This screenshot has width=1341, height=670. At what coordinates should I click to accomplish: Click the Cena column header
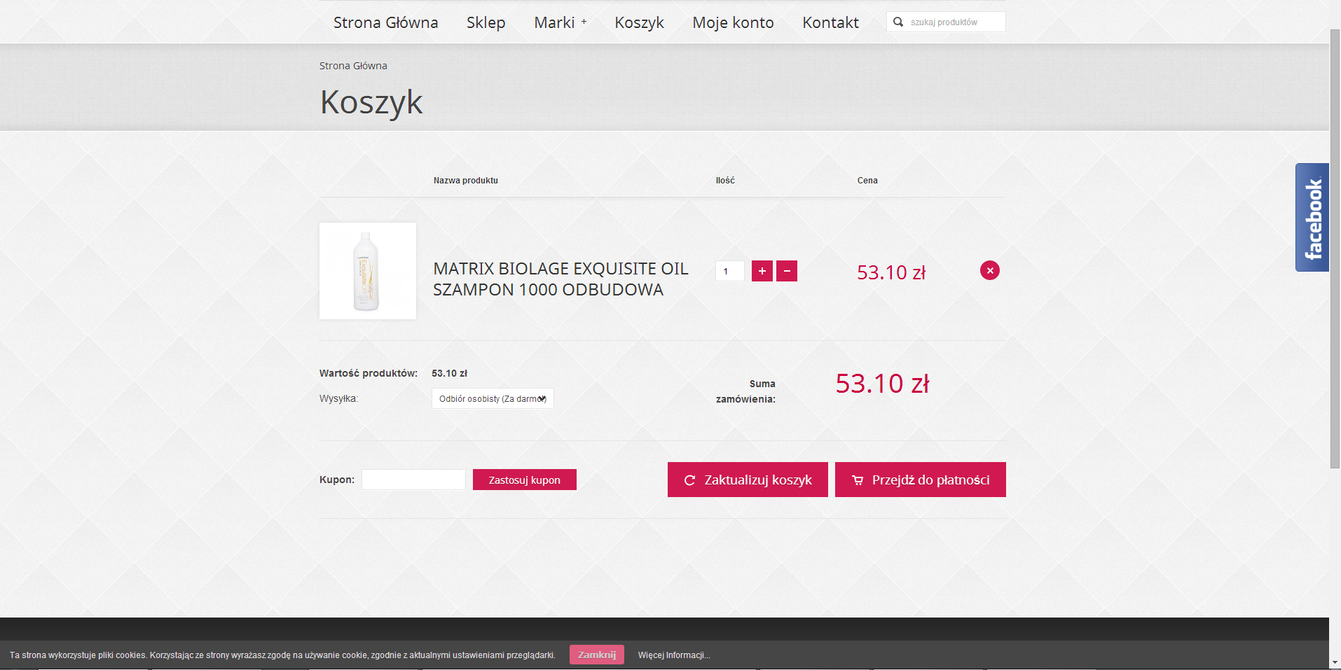tap(867, 181)
